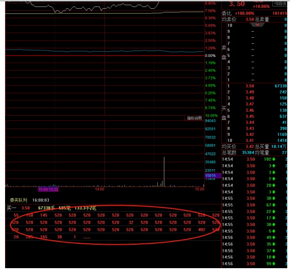
Task: Click the buy volume 1418
Action: (282, 141)
